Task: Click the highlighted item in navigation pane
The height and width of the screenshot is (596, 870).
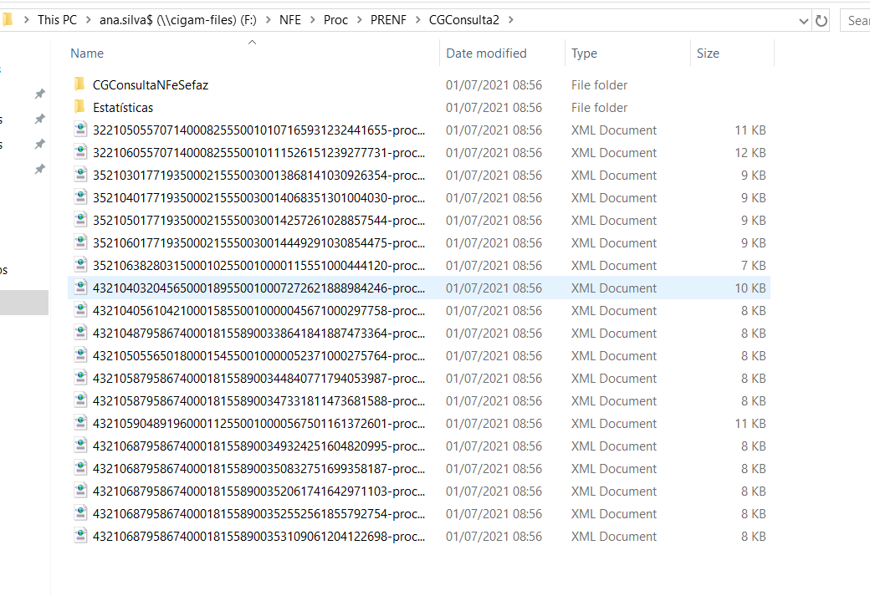Action: 24,303
